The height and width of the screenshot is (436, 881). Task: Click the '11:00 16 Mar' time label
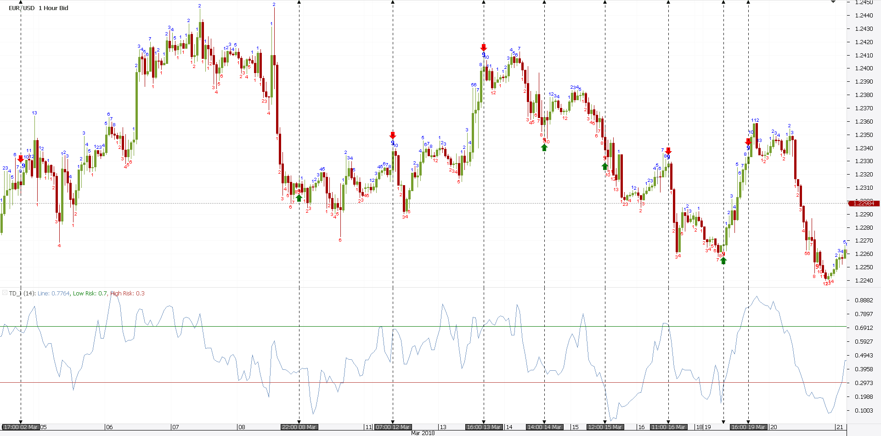668,427
